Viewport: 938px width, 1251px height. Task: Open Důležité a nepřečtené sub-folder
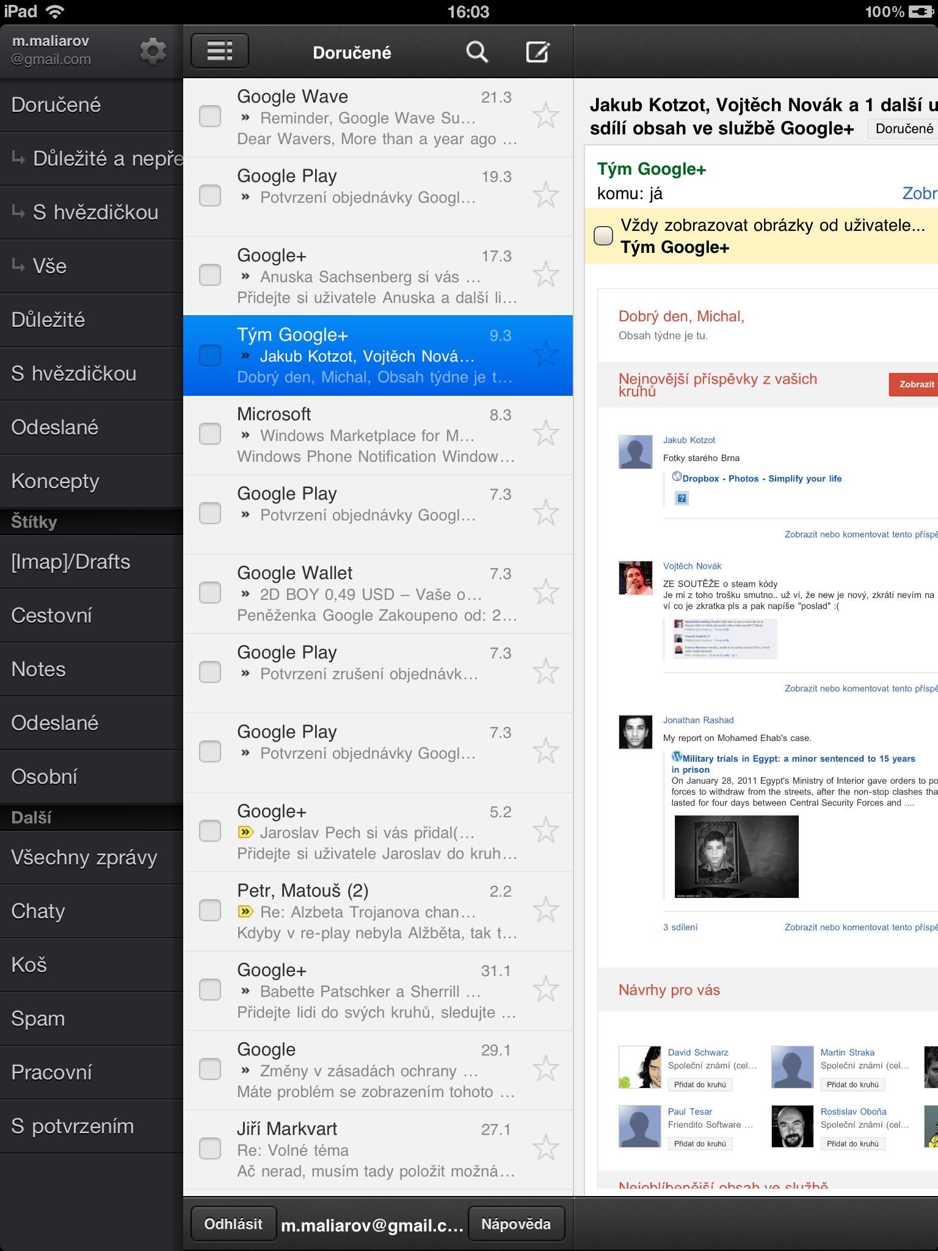point(92,159)
